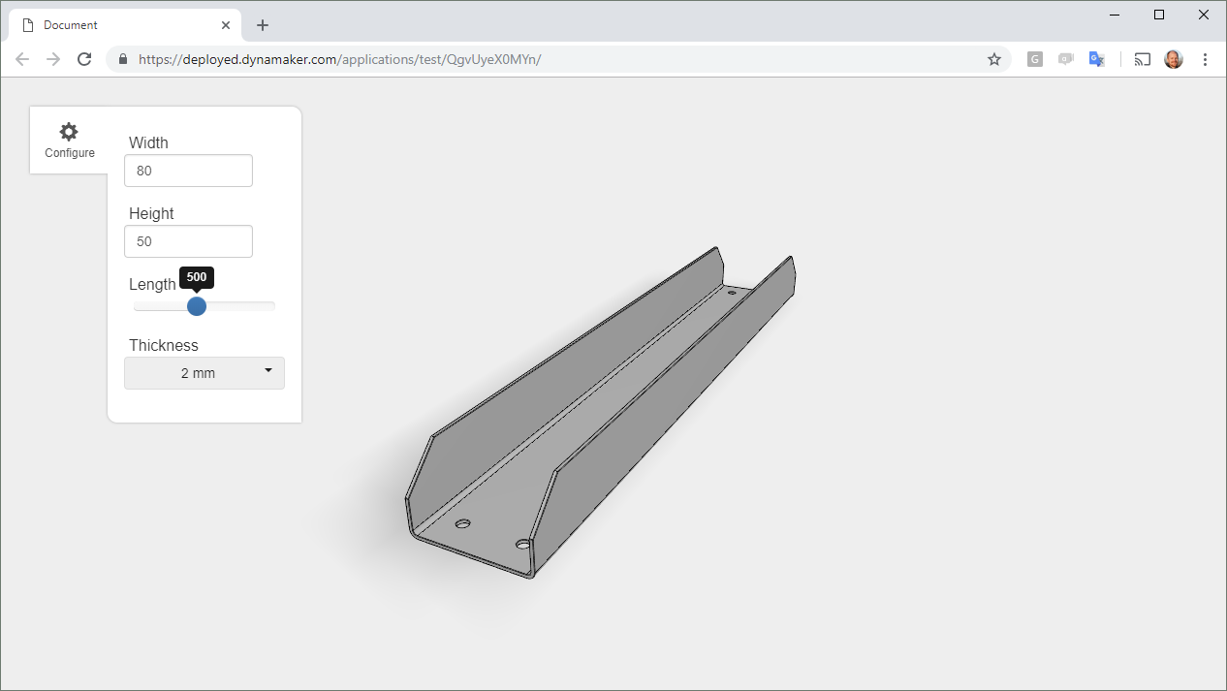Open Chrome's three-dot menu
Screen dimensions: 1227x691
point(1205,59)
